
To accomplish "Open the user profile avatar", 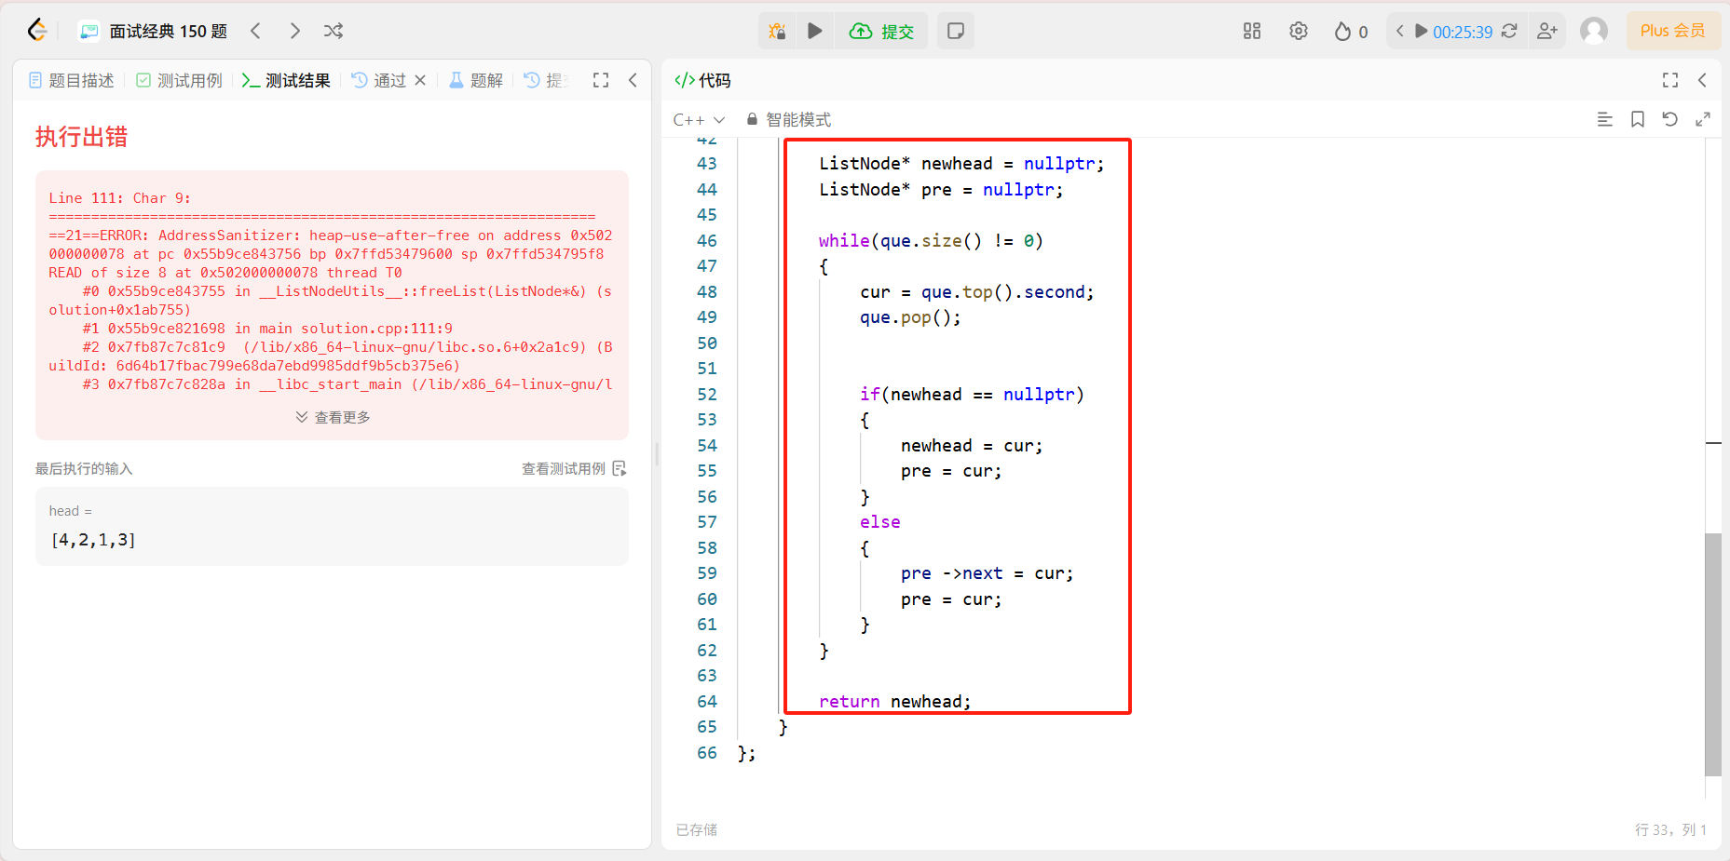I will [x=1594, y=31].
